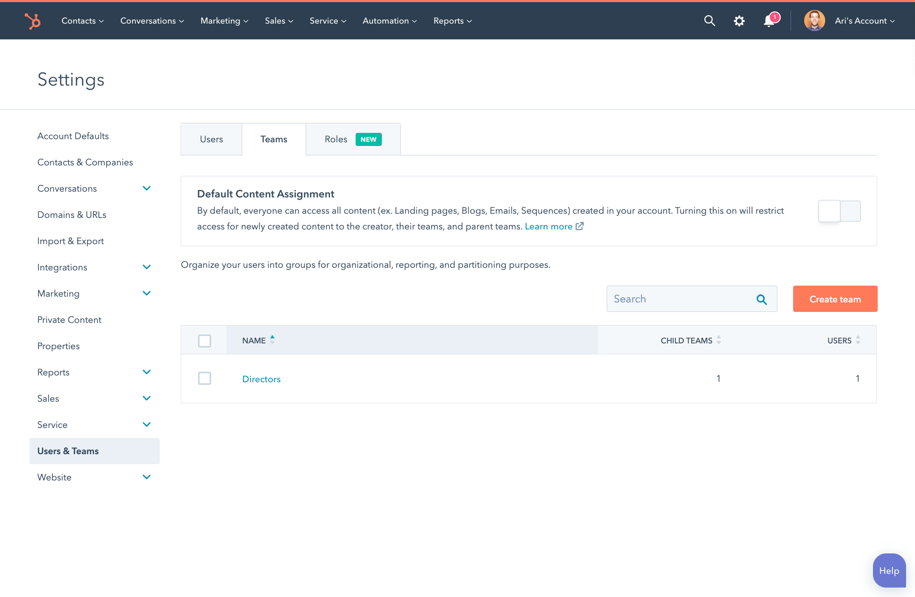Select the Directors team checkbox
The height and width of the screenshot is (597, 915).
[x=205, y=379]
